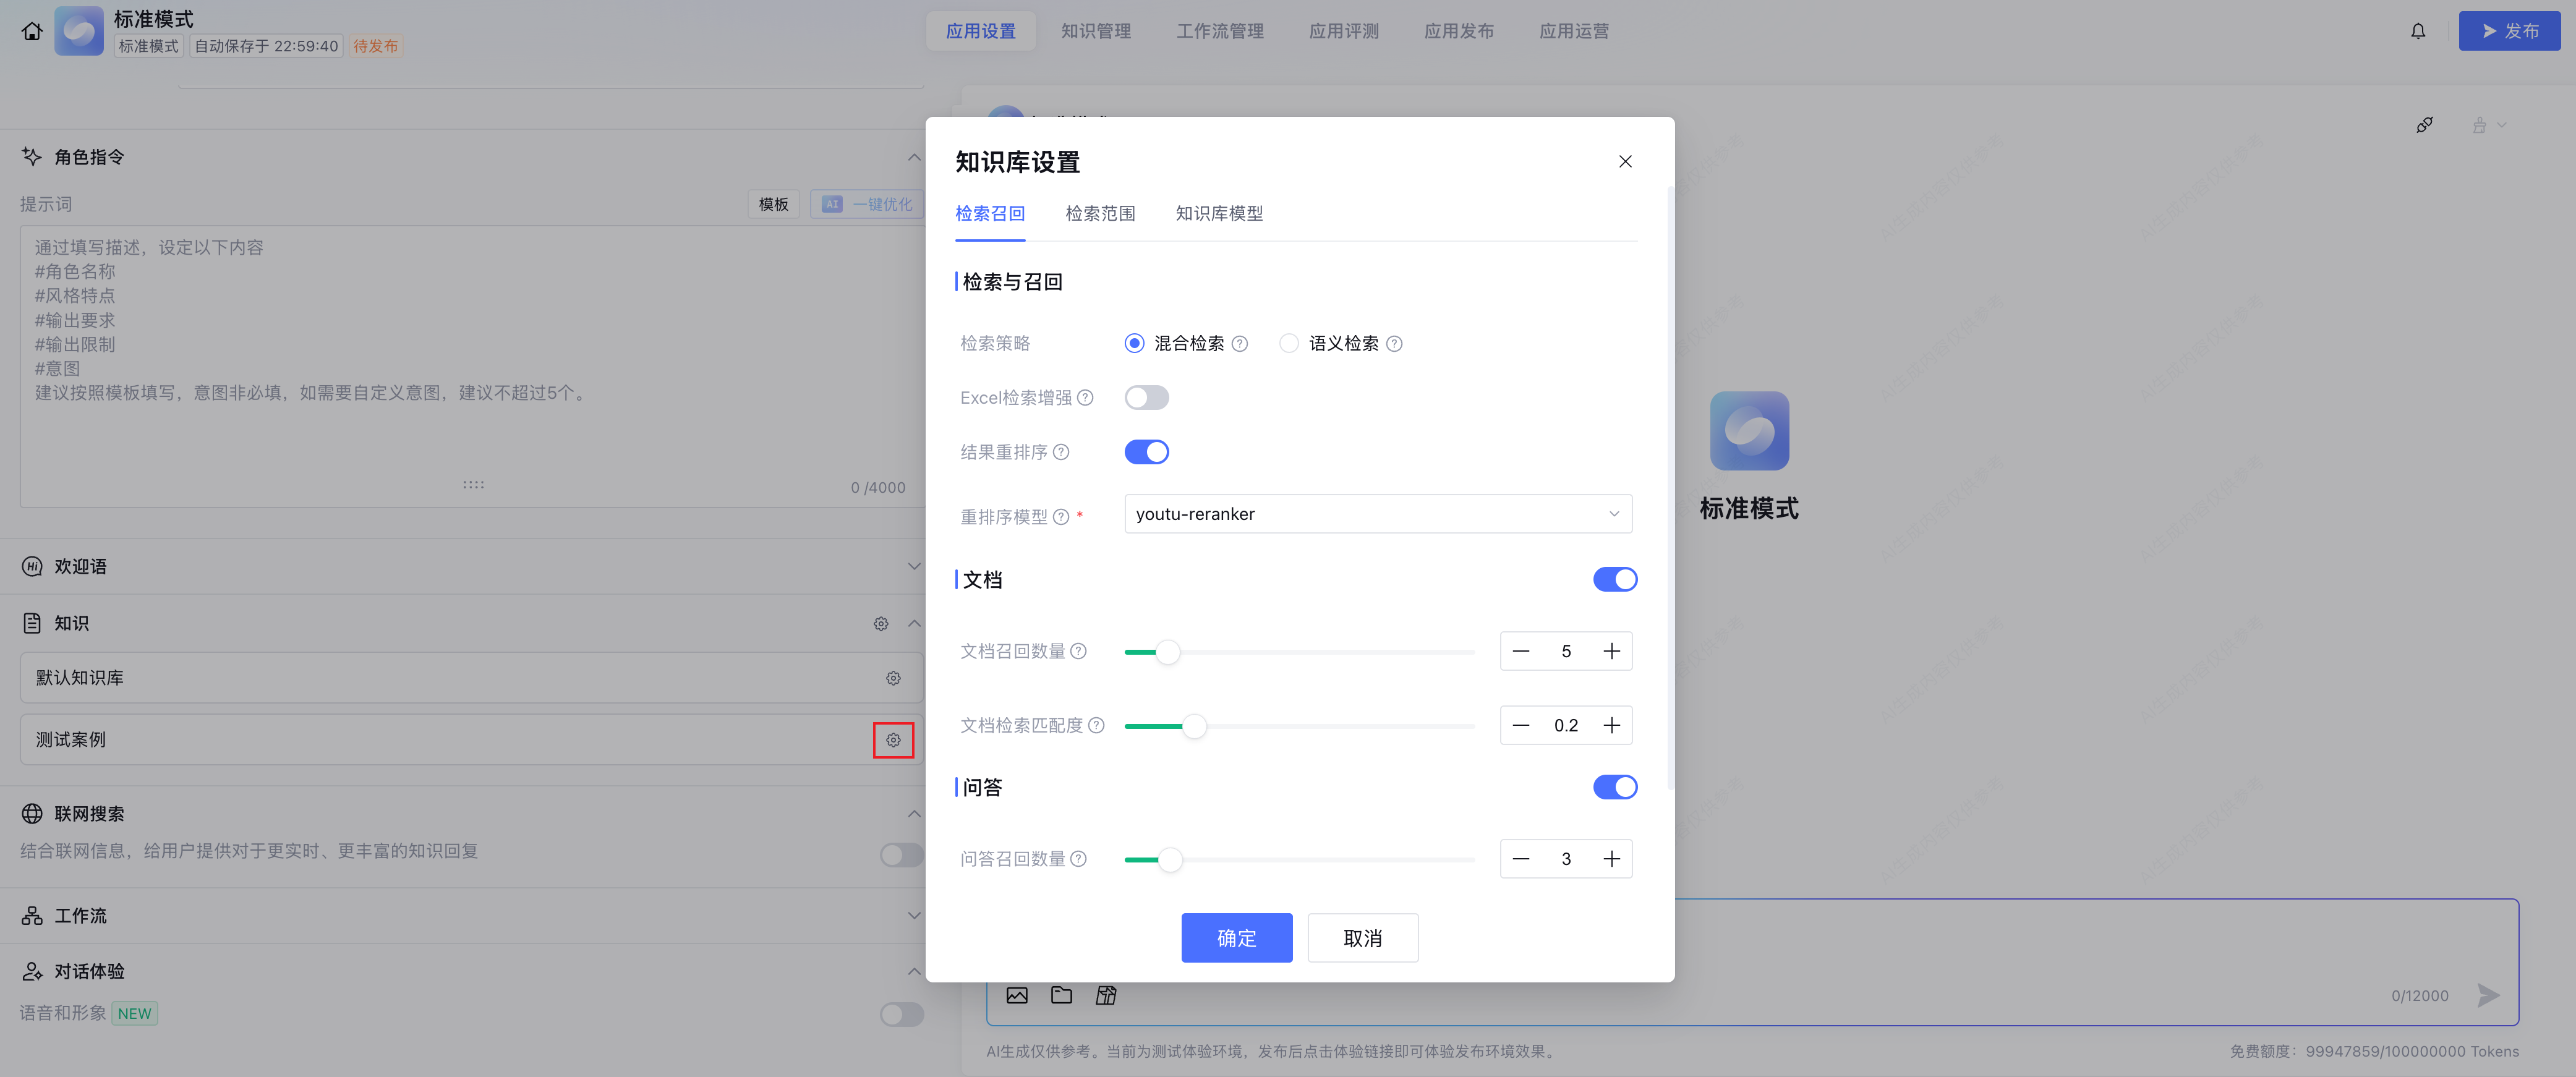This screenshot has width=2576, height=1077.
Task: Enable the Excel检索增强 switch
Action: click(x=1146, y=398)
